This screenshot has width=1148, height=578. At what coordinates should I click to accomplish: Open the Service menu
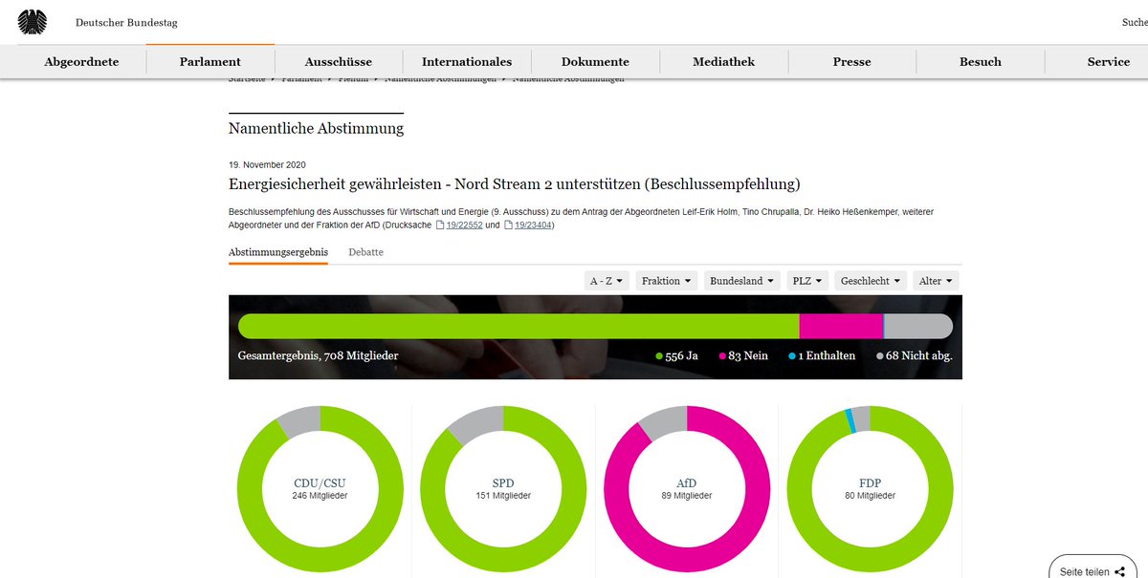(1109, 61)
